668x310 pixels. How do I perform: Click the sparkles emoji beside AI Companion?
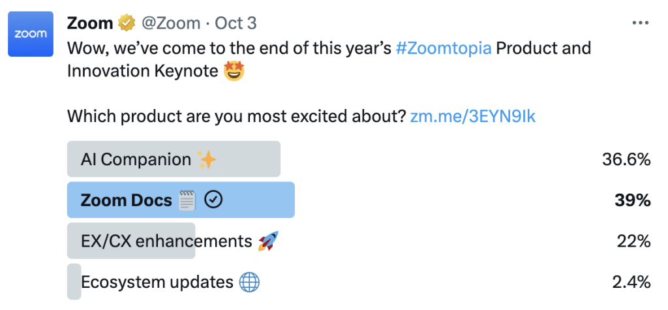pos(207,159)
